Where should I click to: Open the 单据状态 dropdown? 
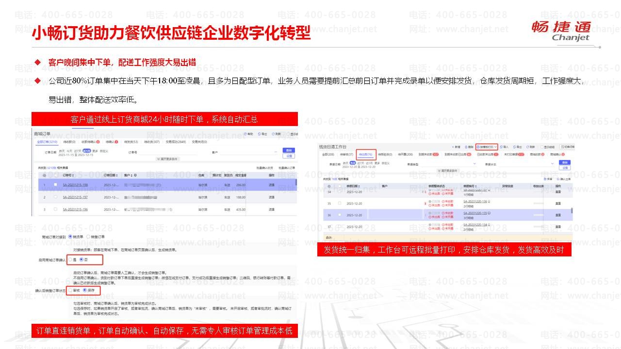pyautogui.click(x=526, y=164)
